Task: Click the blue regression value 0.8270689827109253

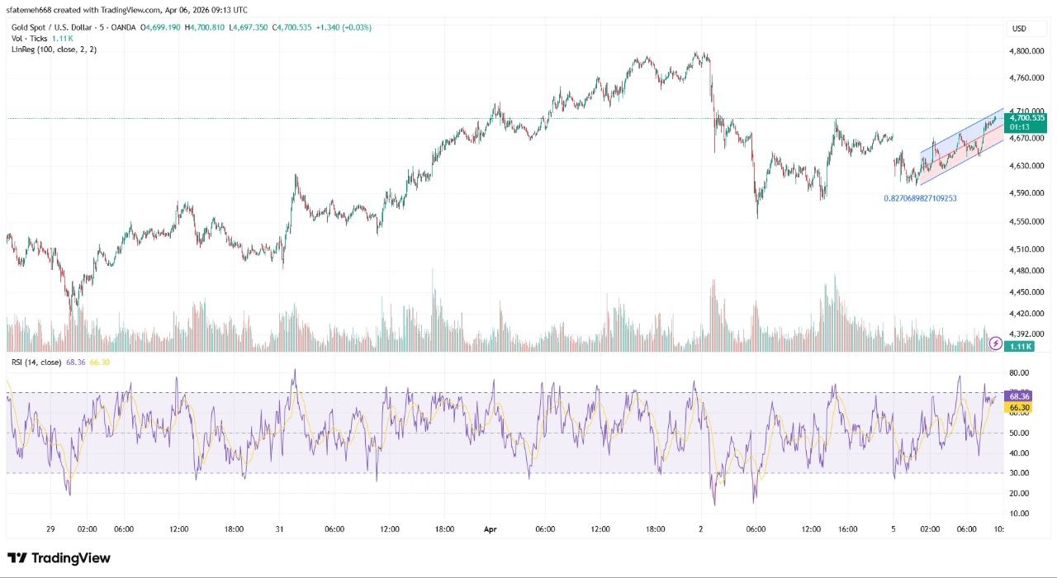Action: pyautogui.click(x=920, y=198)
